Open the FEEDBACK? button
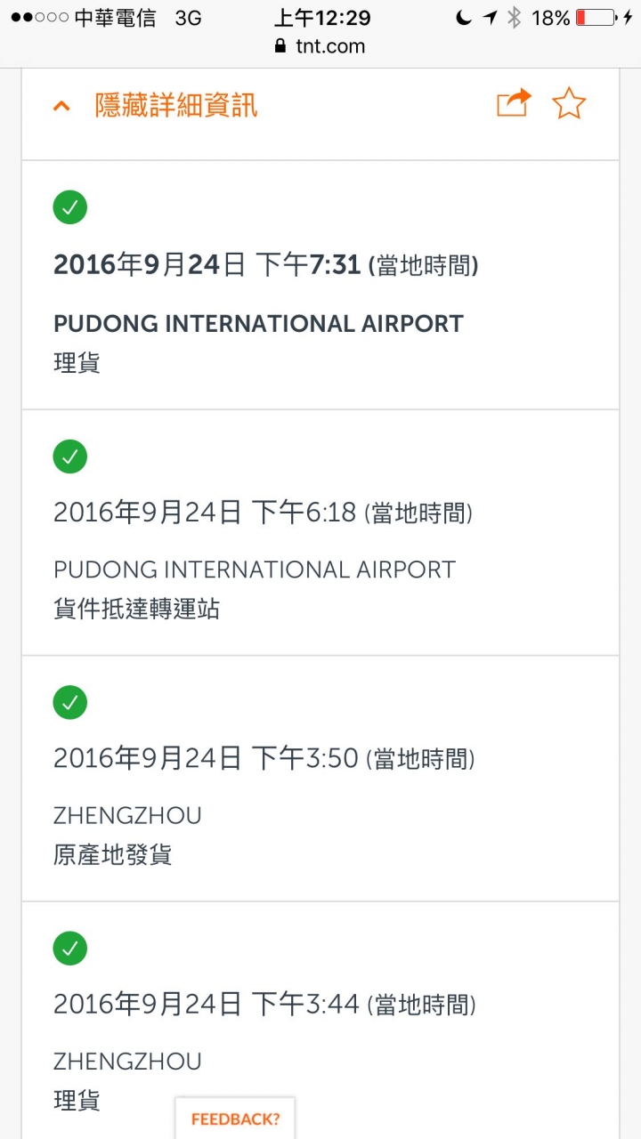The height and width of the screenshot is (1139, 641). (235, 1119)
